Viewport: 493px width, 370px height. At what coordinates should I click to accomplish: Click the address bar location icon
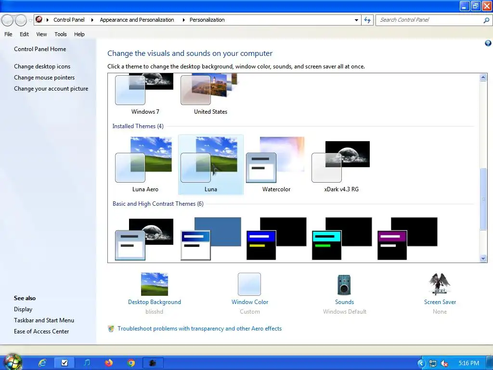click(39, 19)
